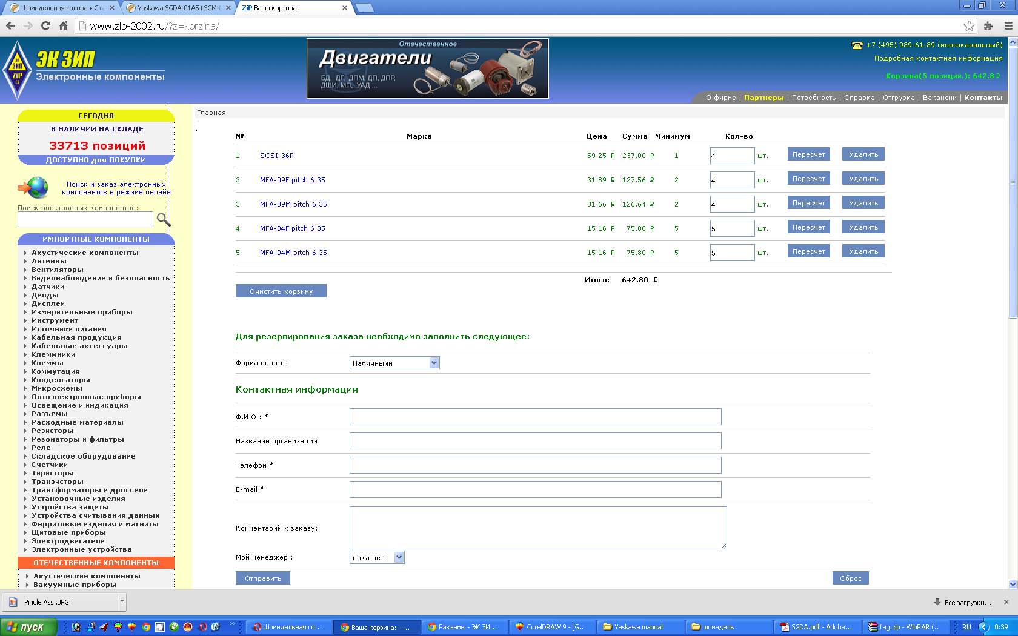Click the 'Сброс' reset button

pos(851,578)
